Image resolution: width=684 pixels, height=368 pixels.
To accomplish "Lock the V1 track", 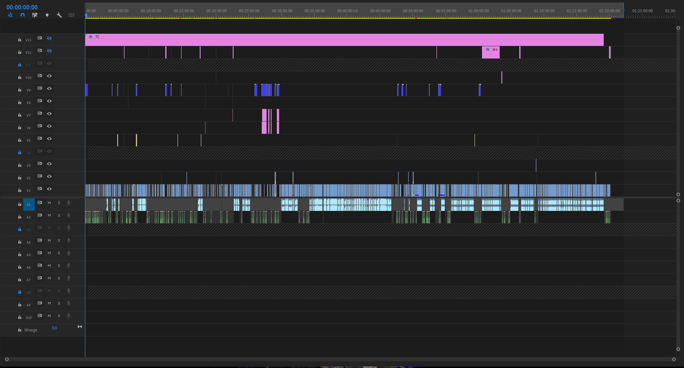I will click(x=20, y=190).
